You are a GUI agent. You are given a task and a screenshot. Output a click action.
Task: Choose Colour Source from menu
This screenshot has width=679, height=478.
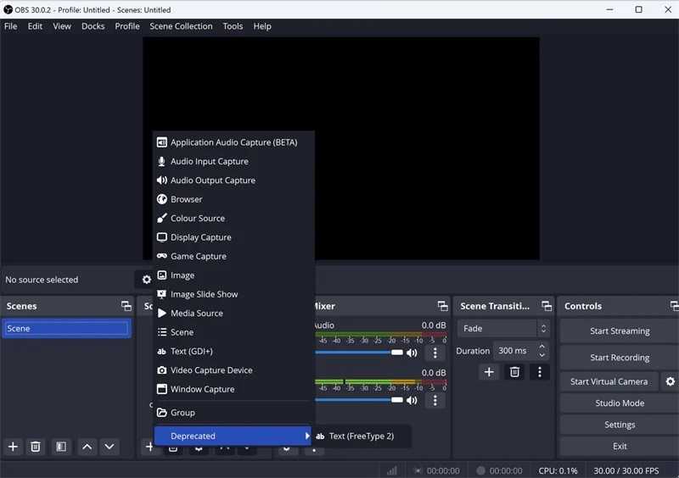point(233,219)
